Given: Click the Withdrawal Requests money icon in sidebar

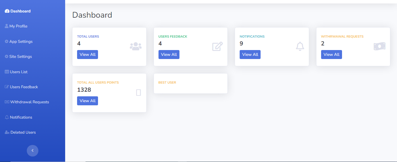Looking at the screenshot, I should (7, 102).
